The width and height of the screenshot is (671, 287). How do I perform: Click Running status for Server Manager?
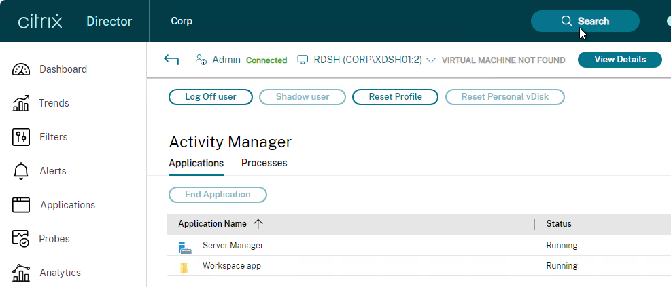click(562, 246)
